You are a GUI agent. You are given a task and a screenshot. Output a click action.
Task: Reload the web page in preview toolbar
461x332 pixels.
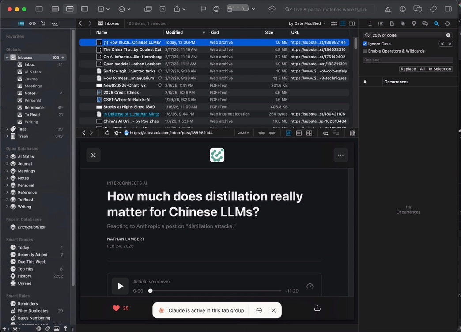coord(107,133)
